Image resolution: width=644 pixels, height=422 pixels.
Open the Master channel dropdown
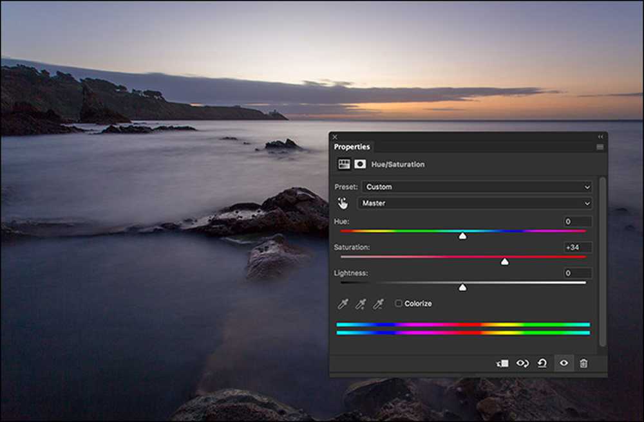tap(475, 203)
